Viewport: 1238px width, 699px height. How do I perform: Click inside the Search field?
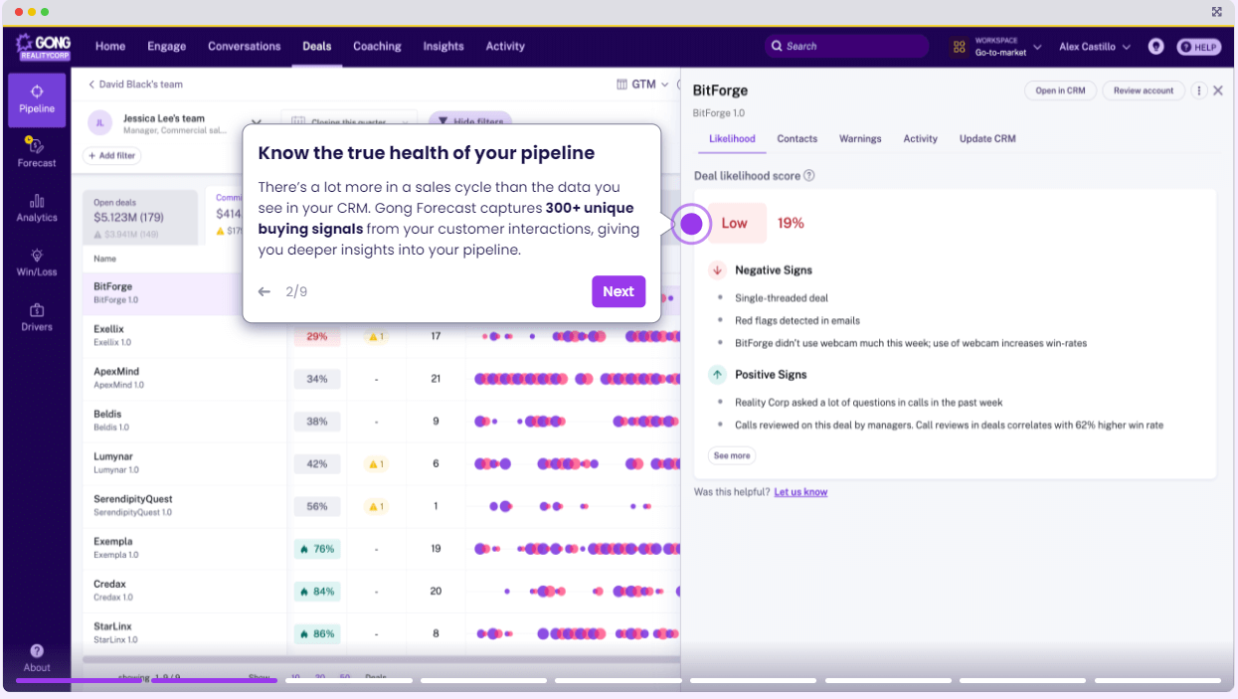click(846, 46)
